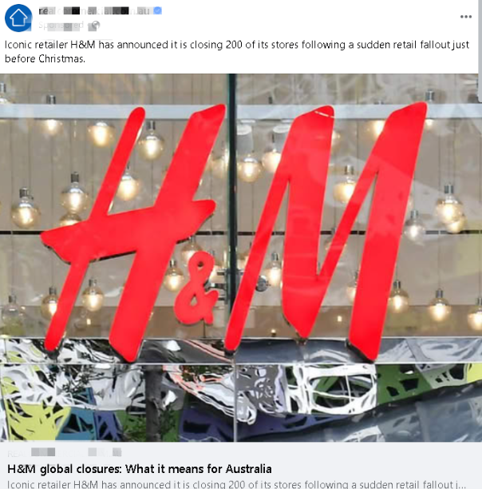Click the link preview card footer area
The height and width of the screenshot is (489, 482).
tap(239, 465)
